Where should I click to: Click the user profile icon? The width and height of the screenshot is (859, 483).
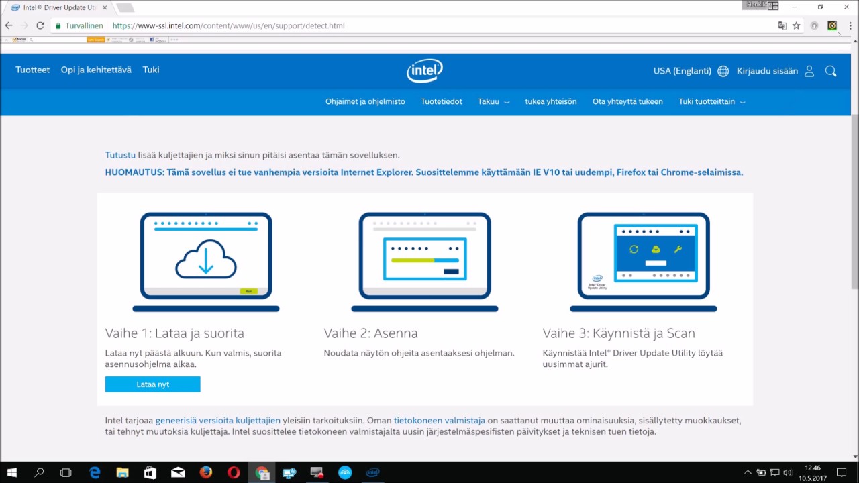click(x=809, y=71)
